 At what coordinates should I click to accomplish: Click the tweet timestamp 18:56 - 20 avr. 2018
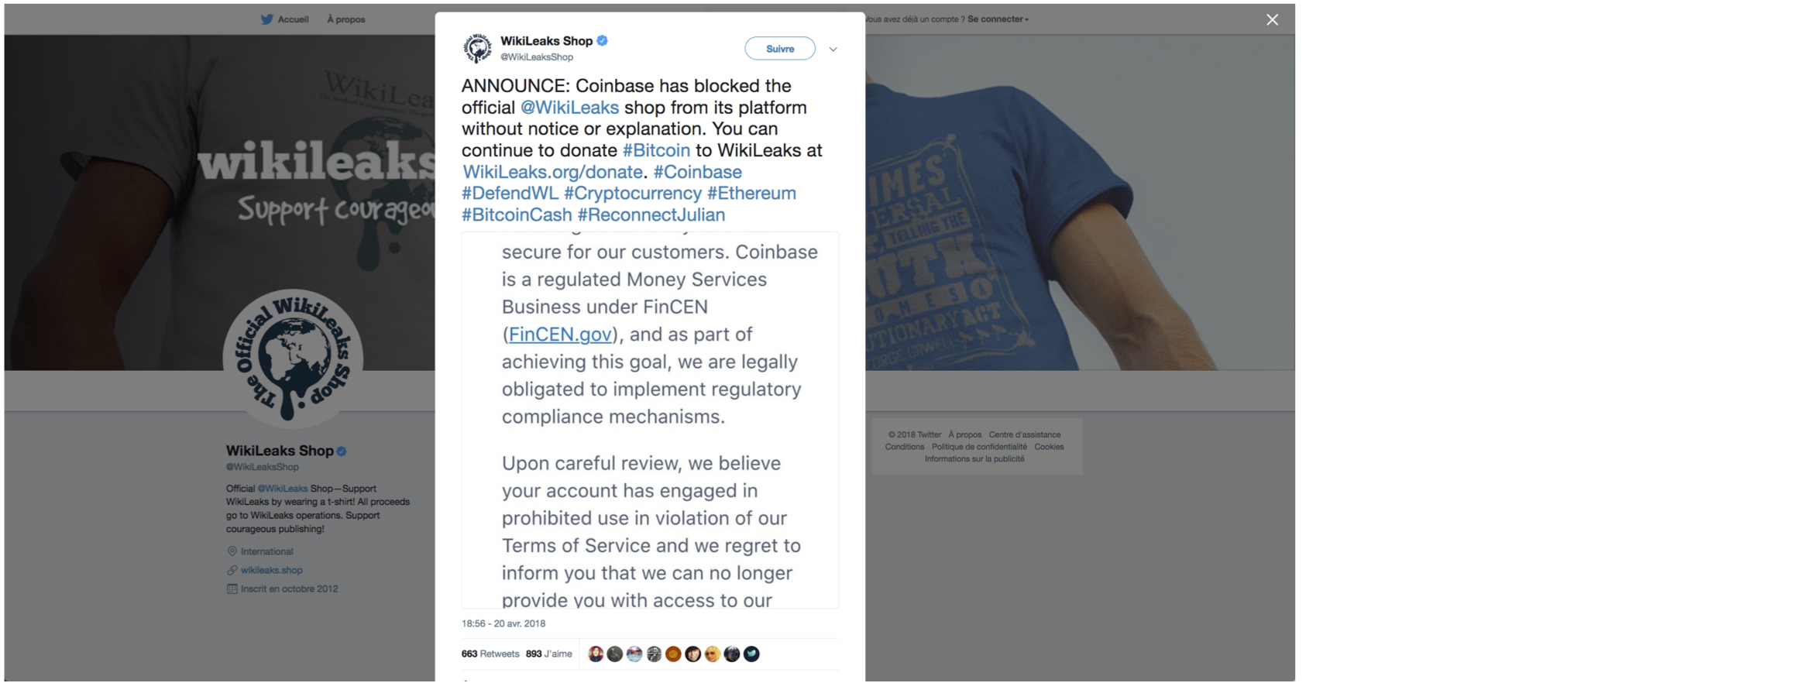pyautogui.click(x=503, y=623)
